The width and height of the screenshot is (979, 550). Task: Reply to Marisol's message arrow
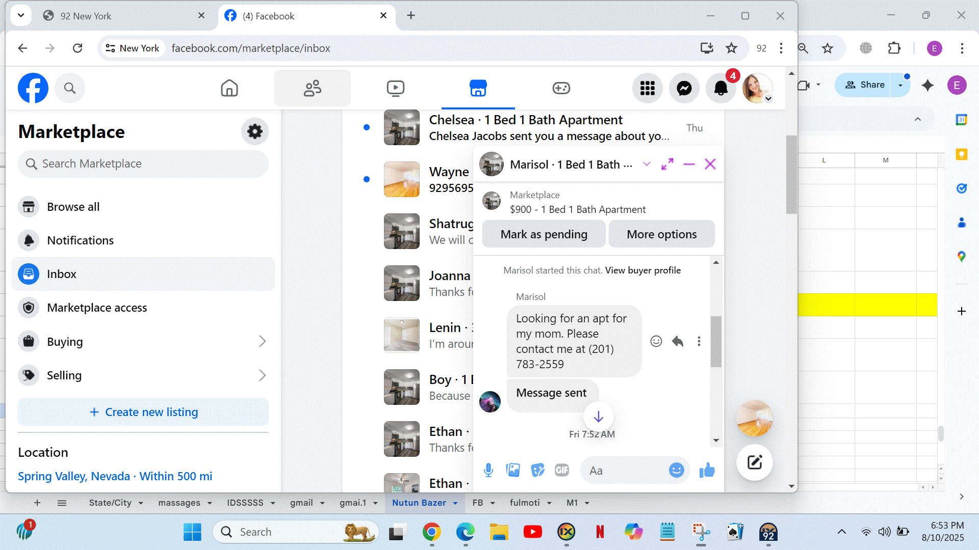click(677, 341)
